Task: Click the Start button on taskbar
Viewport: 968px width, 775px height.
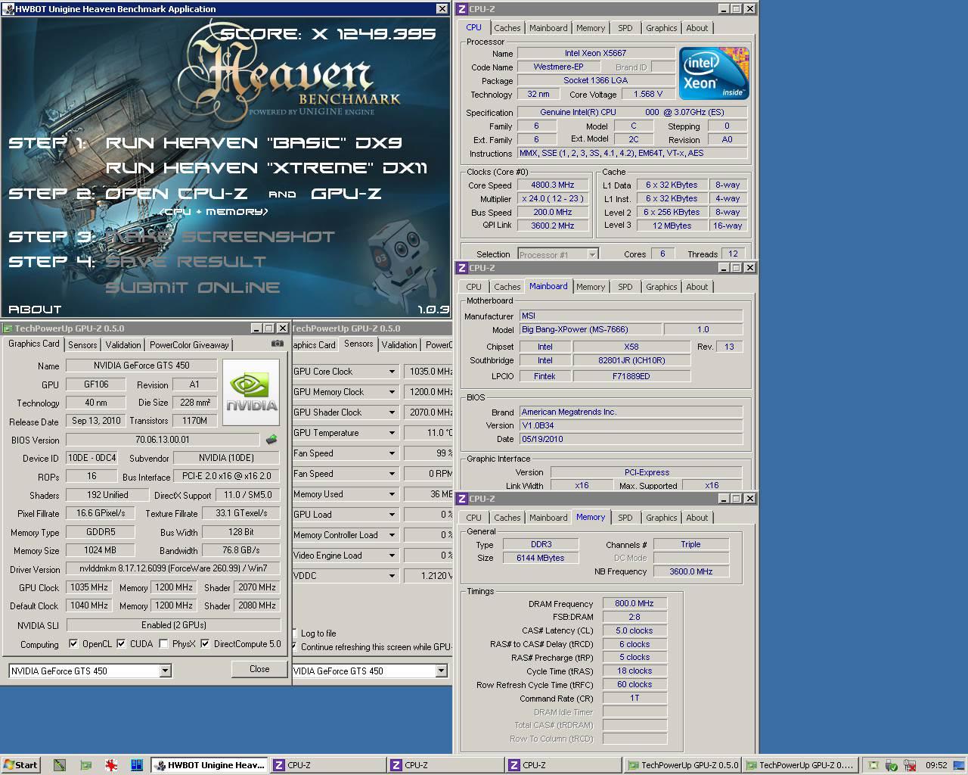Action: (x=20, y=765)
